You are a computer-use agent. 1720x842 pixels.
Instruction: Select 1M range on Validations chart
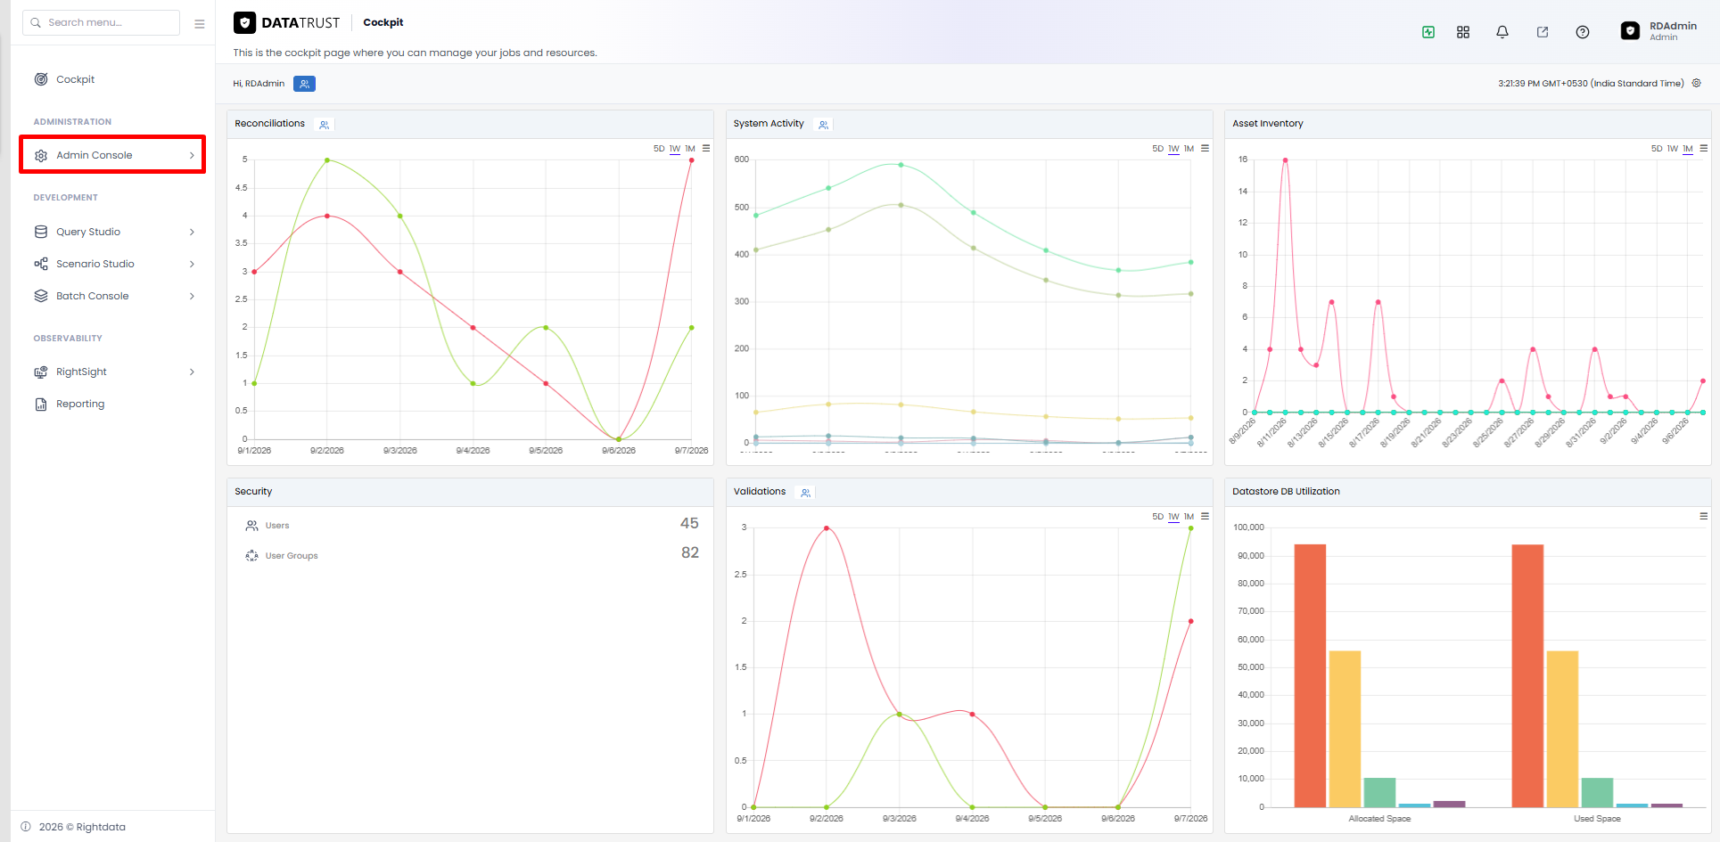[x=1189, y=517]
